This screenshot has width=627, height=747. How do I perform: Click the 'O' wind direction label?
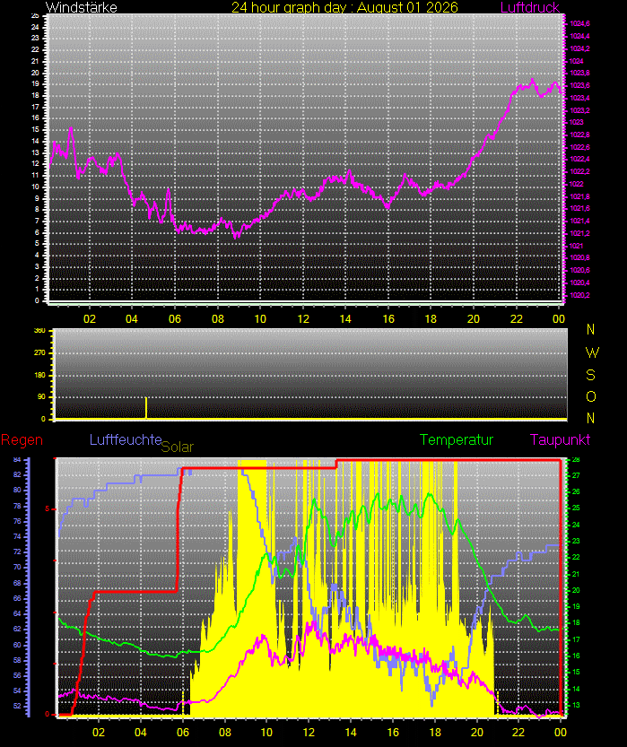click(591, 397)
